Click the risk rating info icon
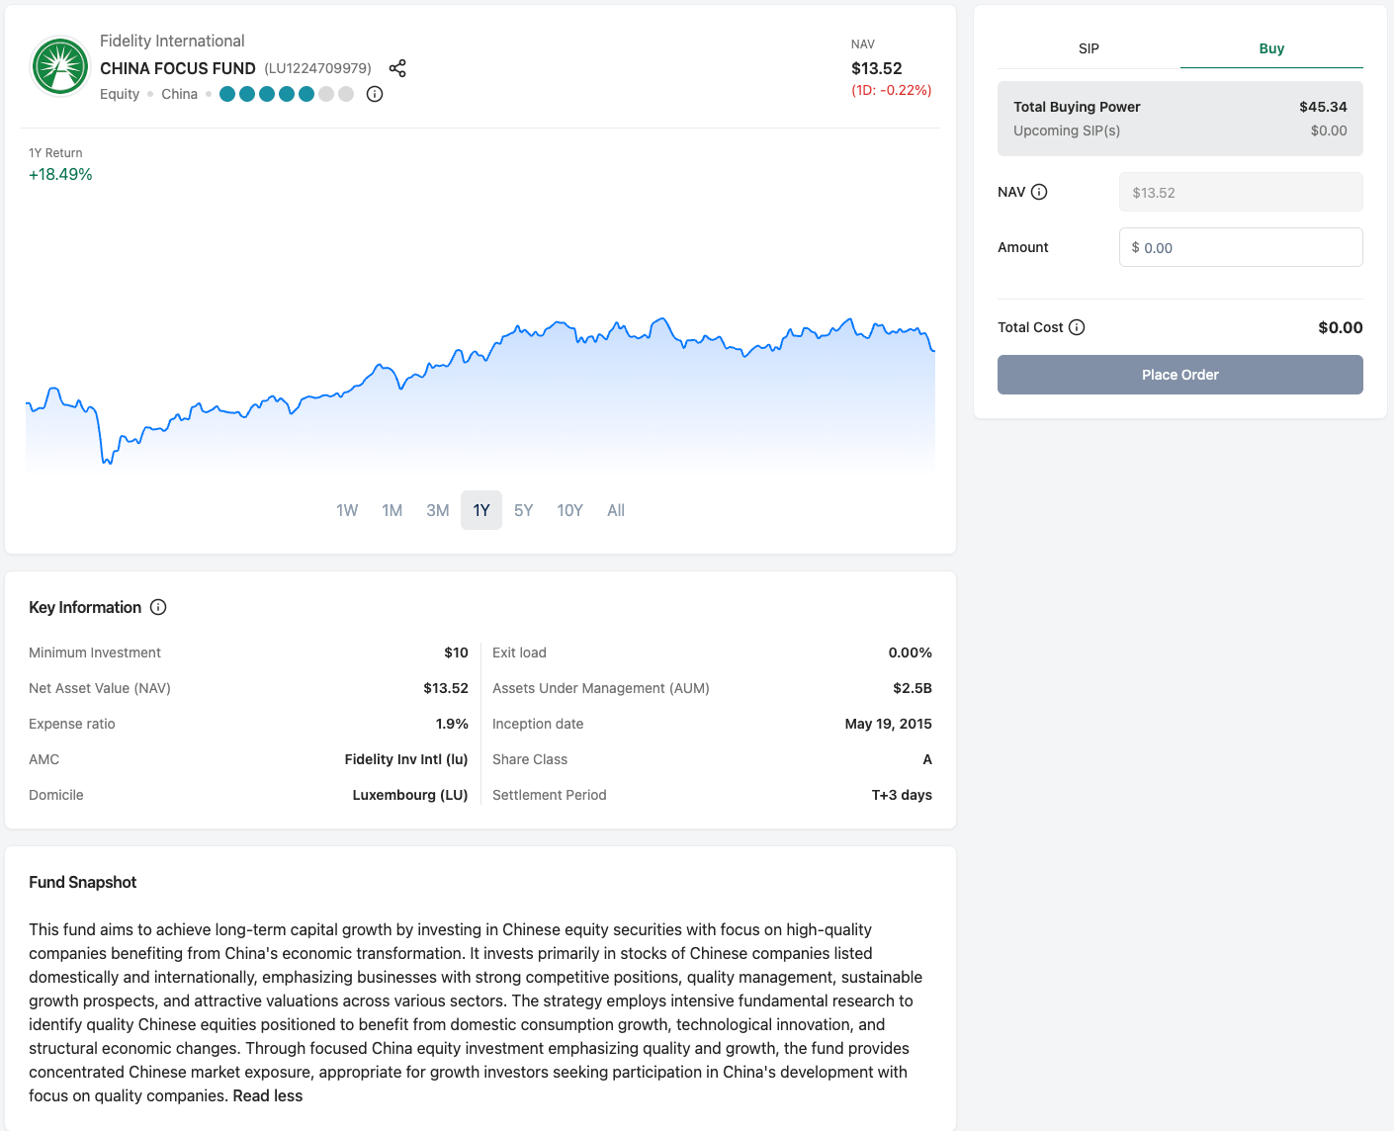The height and width of the screenshot is (1131, 1394). tap(375, 94)
